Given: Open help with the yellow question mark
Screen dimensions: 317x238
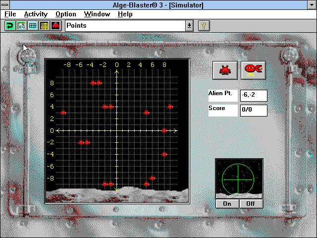Looking at the screenshot, I should (x=204, y=26).
